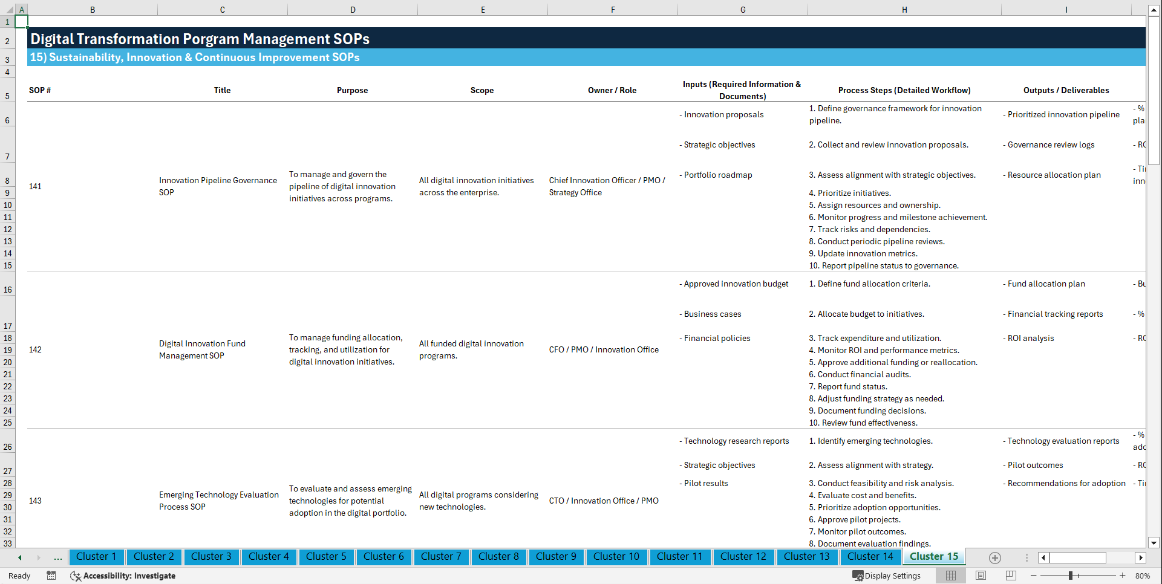Click the macro recording icon in the status bar
The image size is (1162, 584).
51,576
